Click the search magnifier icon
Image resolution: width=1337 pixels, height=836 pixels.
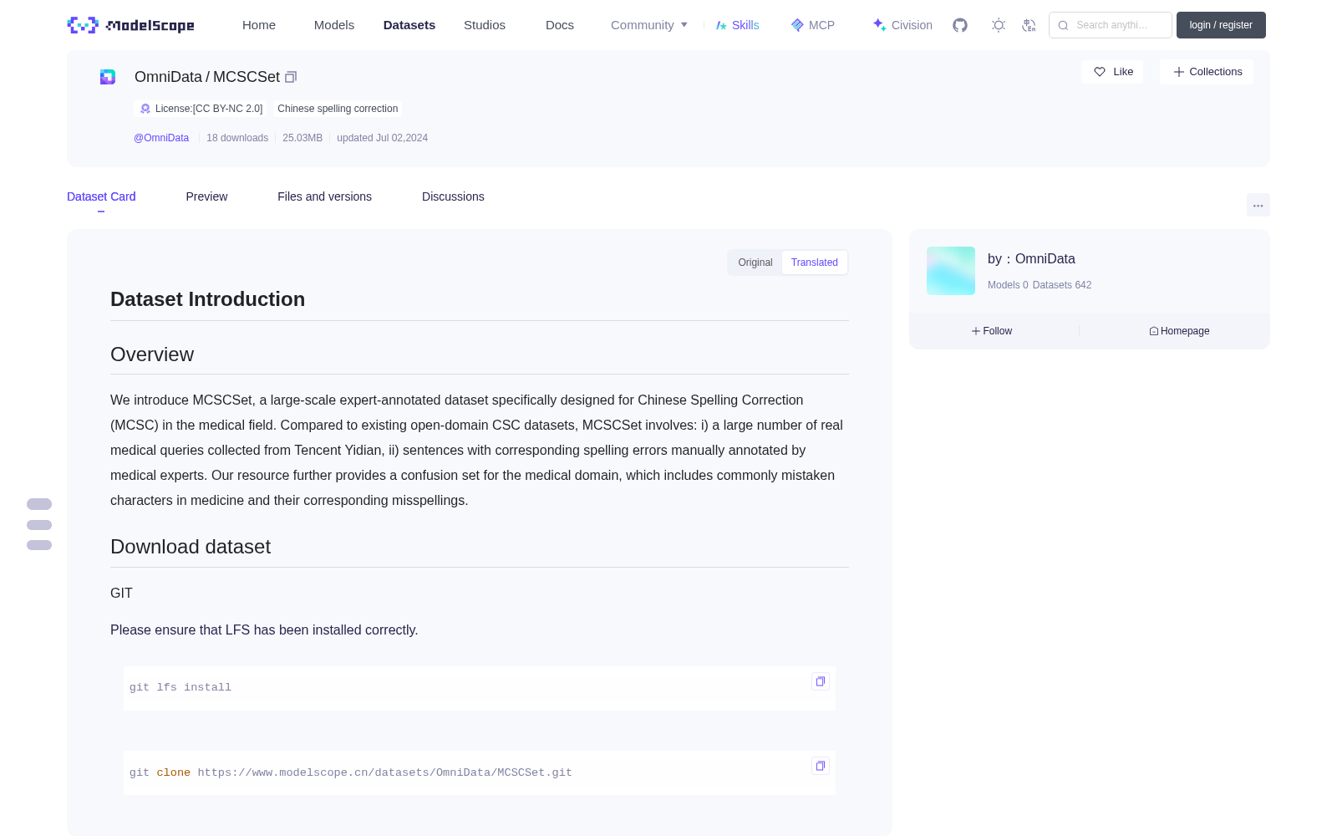(1064, 25)
